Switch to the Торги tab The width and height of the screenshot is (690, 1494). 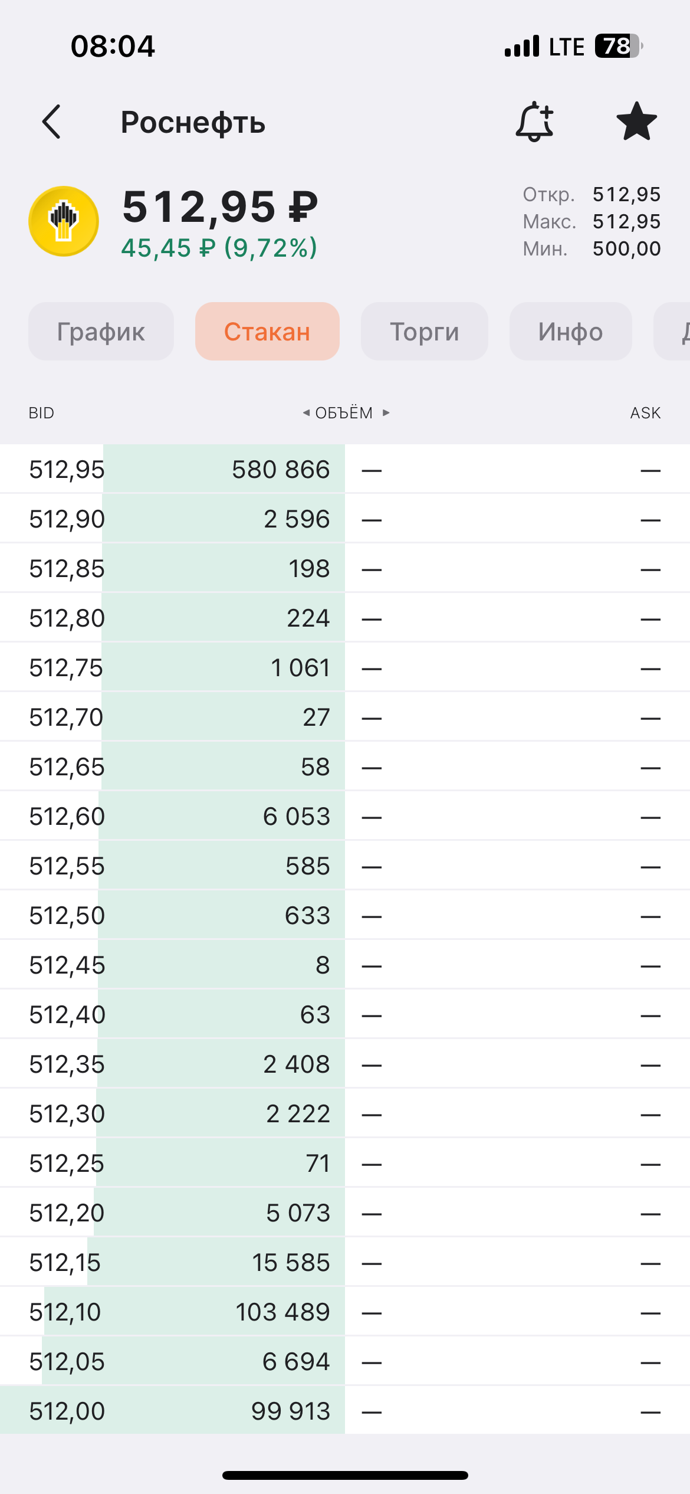[x=424, y=332]
